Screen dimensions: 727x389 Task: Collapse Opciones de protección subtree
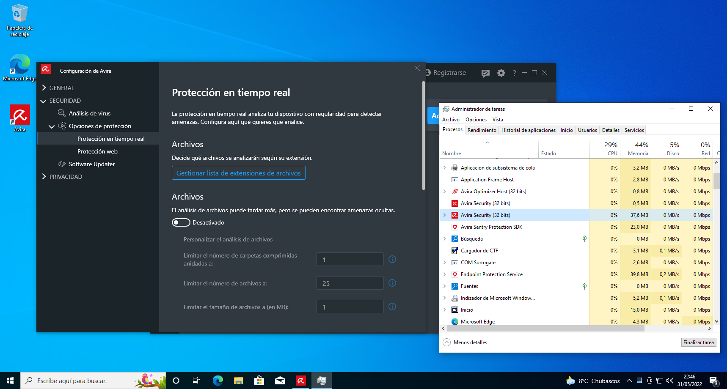click(x=52, y=126)
